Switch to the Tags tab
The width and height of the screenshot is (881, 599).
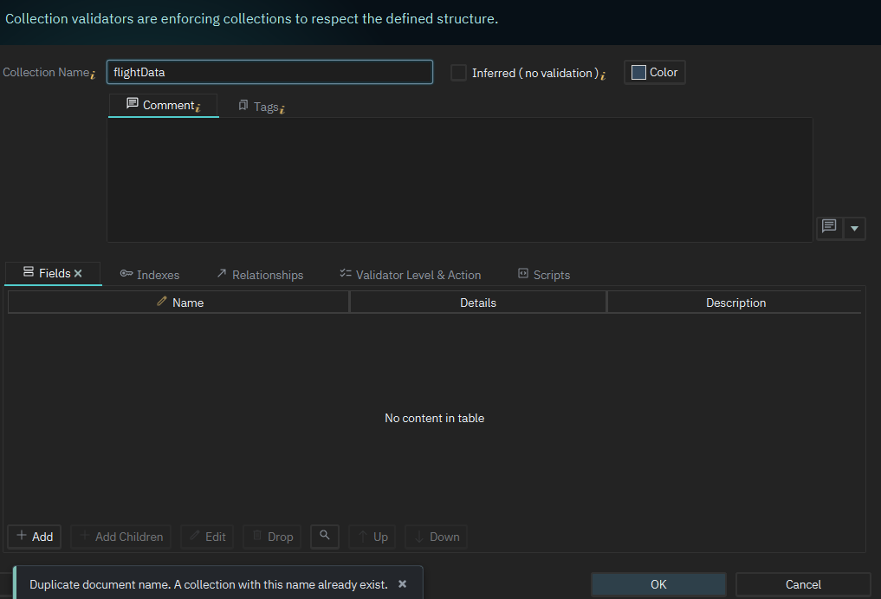(x=262, y=107)
